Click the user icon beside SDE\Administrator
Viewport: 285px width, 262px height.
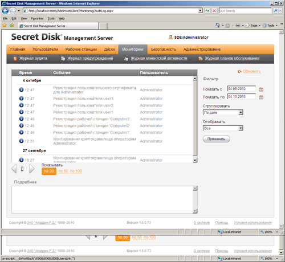coord(170,38)
